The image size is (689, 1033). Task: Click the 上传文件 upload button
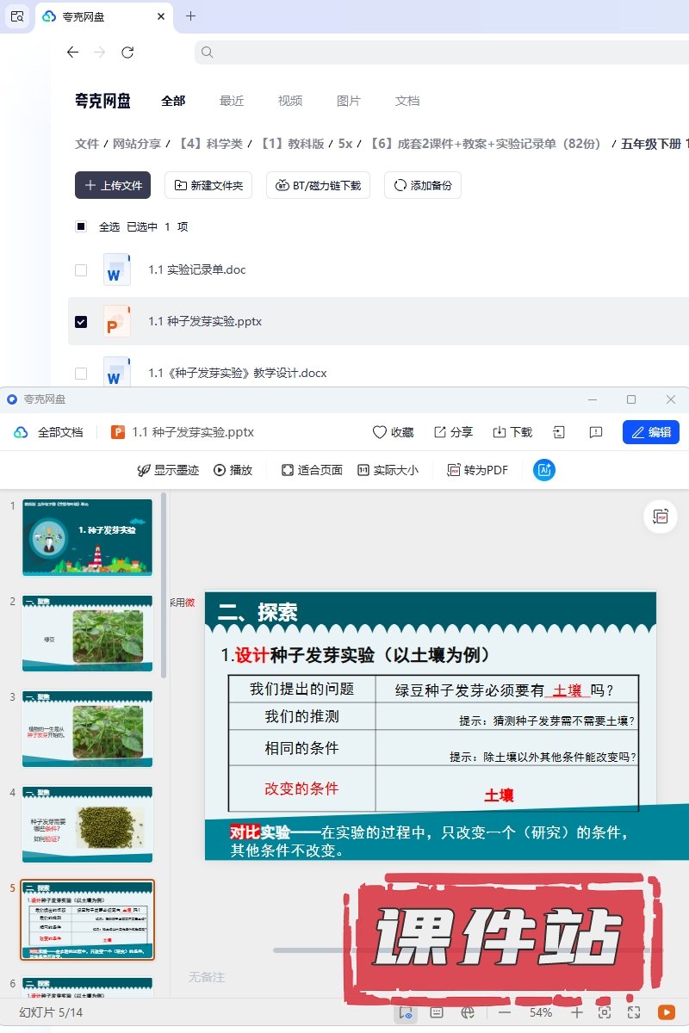click(x=113, y=185)
